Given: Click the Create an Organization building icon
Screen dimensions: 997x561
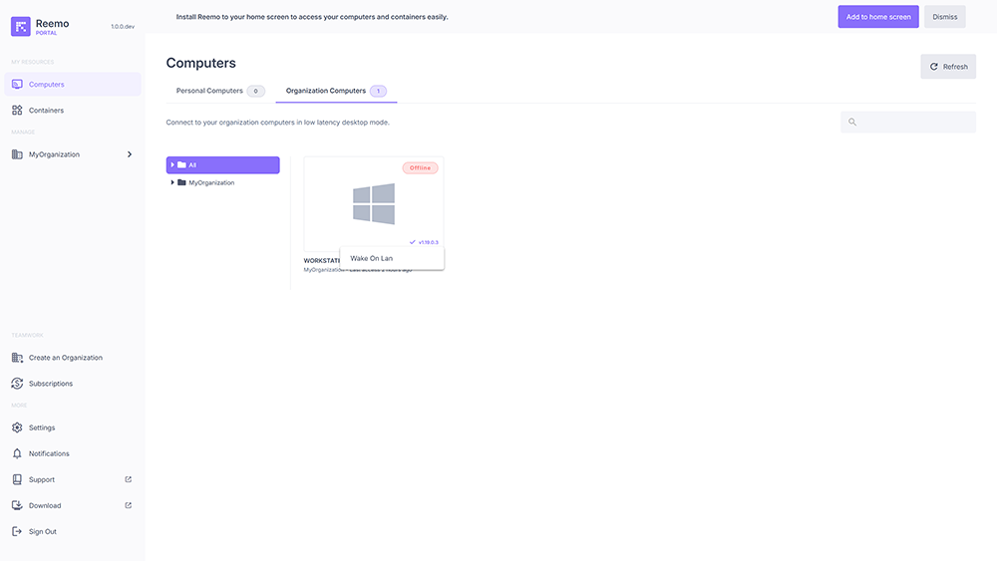Looking at the screenshot, I should 17,358.
